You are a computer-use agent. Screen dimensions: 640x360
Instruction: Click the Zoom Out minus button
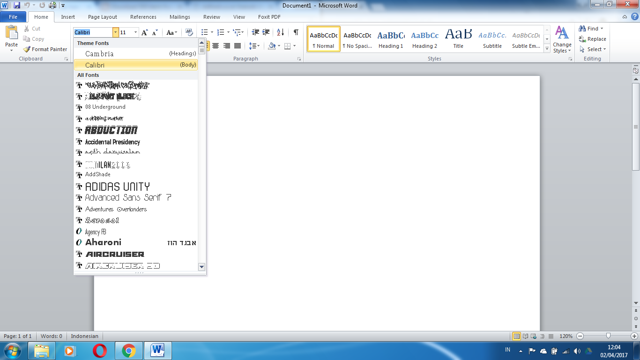click(580, 336)
